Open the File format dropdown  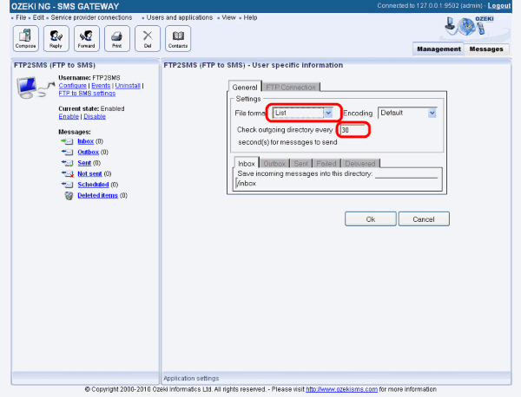[x=327, y=113]
